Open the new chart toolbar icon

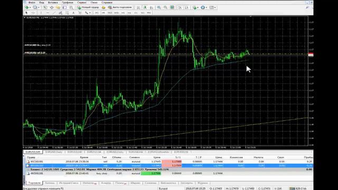click(x=26, y=7)
